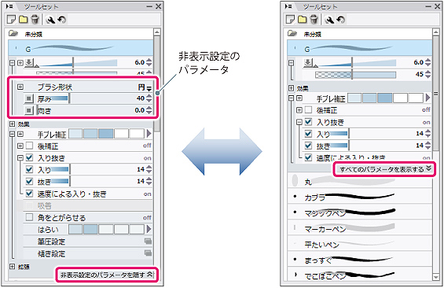Click the 厚み slider in left panel
444x288 pixels.
coord(53,98)
